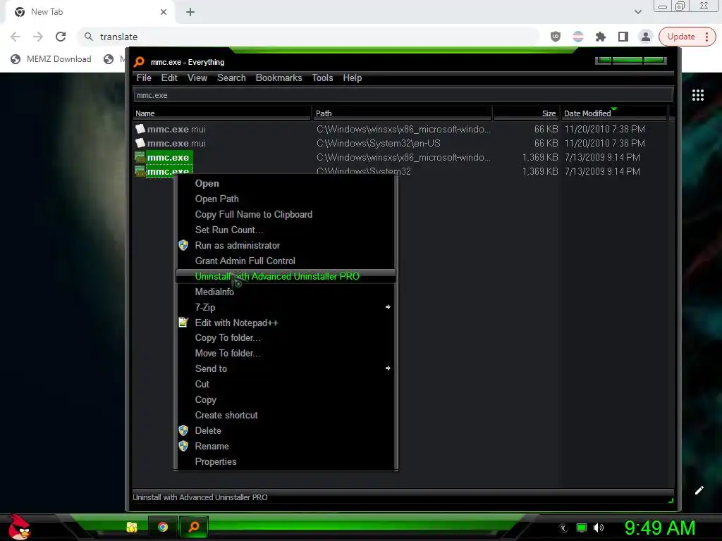
Task: Choose Cut from the context menu
Action: click(x=286, y=384)
